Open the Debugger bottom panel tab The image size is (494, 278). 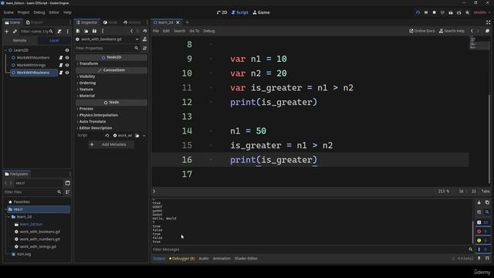[x=182, y=259]
